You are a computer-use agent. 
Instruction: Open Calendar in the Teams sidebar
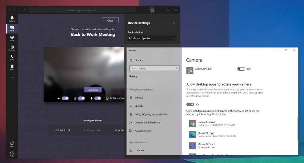coord(12,48)
